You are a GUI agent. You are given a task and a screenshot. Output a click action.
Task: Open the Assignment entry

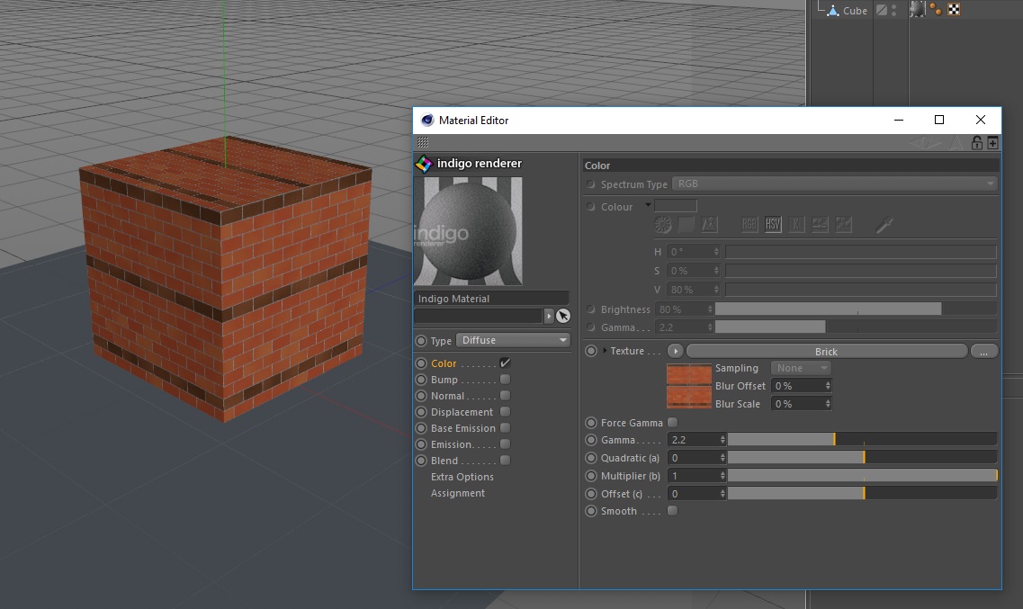coord(457,493)
